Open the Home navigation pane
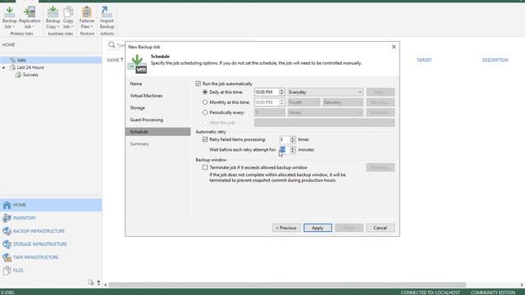This screenshot has width=525, height=295. (x=51, y=205)
